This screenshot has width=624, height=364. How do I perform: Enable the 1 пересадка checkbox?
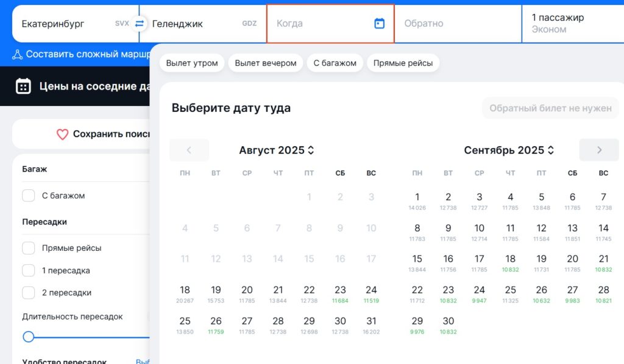[27, 270]
